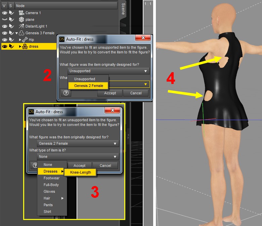Open the Unsupported figure dropdown

coord(108,71)
